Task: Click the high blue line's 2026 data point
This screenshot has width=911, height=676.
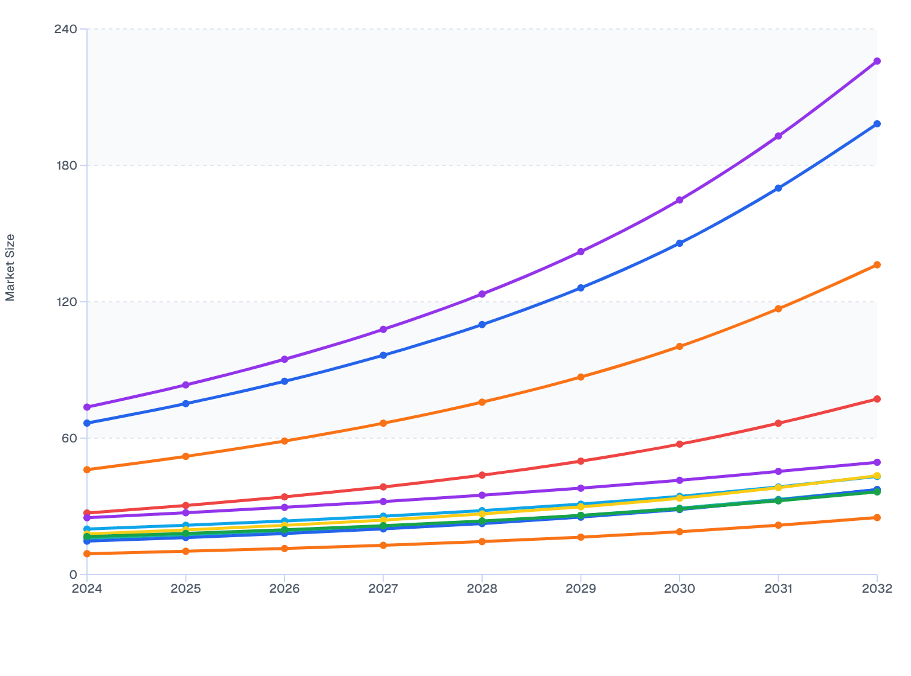Action: tap(285, 381)
